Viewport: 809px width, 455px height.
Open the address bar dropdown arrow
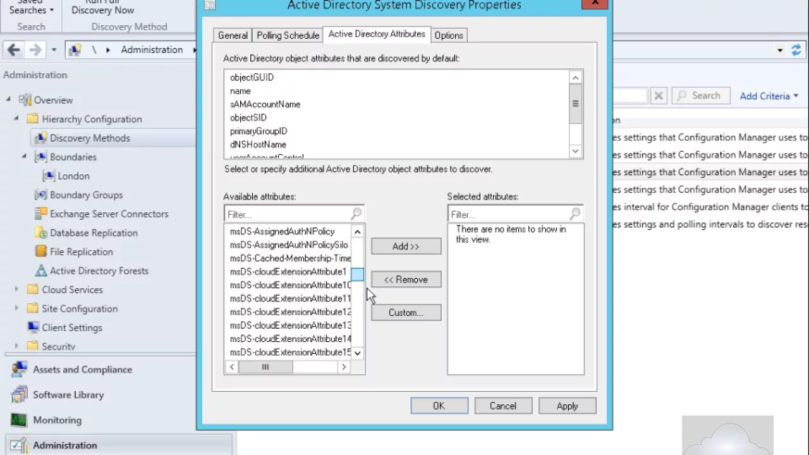(780, 50)
